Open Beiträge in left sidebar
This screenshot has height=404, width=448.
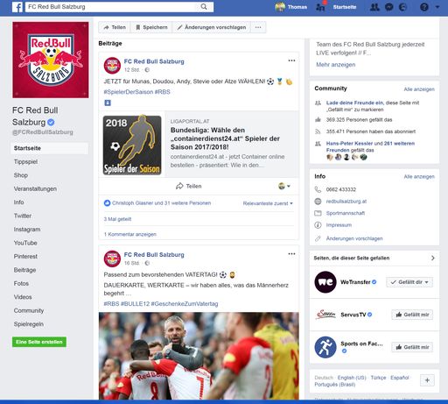pos(24,270)
